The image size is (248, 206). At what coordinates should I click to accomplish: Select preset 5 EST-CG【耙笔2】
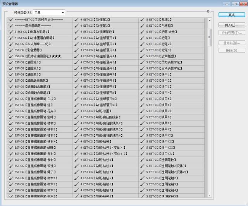[171, 44]
